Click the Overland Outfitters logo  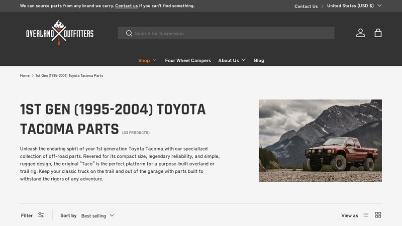click(x=60, y=33)
